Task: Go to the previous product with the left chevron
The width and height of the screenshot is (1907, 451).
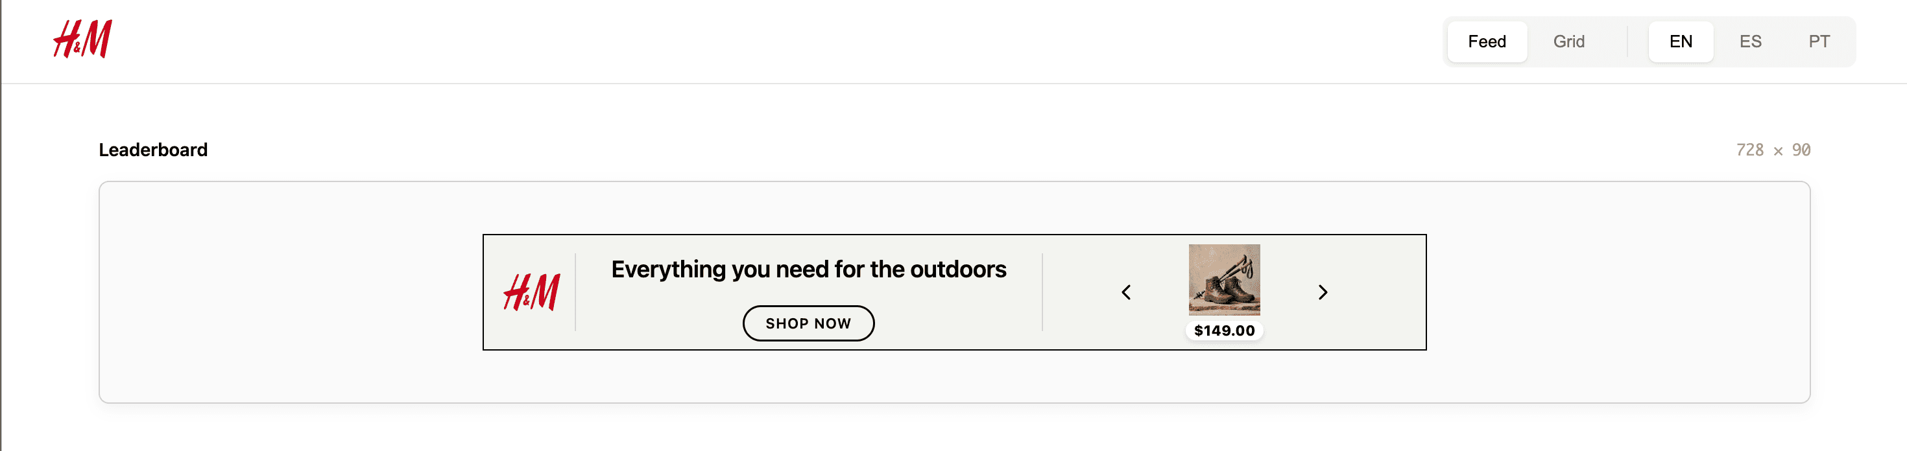Action: click(1126, 293)
